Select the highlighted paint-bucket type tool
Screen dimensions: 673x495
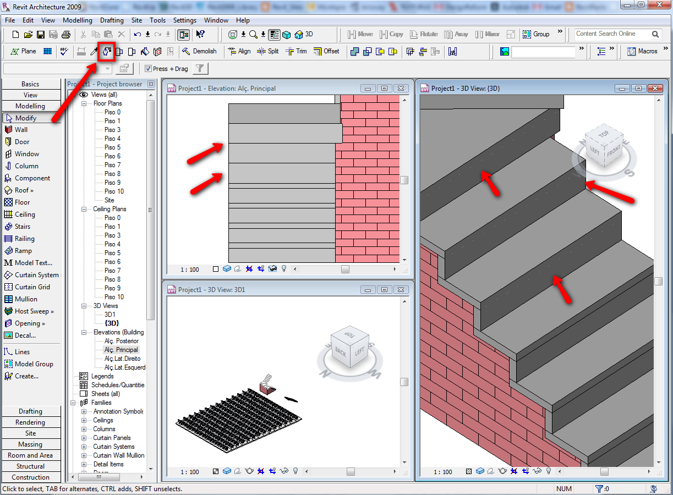point(106,51)
